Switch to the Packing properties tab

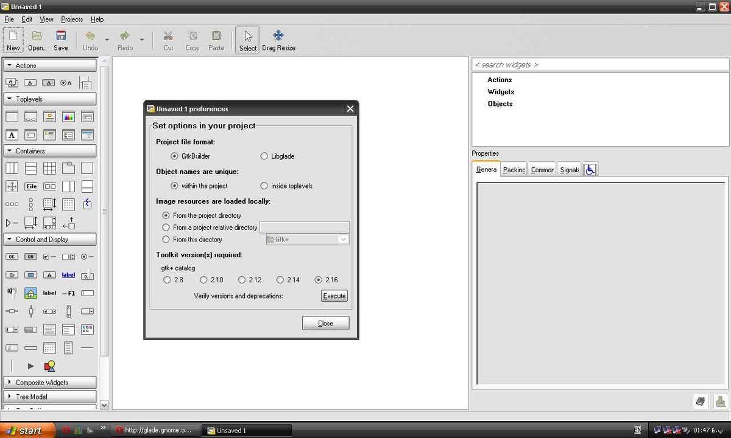514,170
